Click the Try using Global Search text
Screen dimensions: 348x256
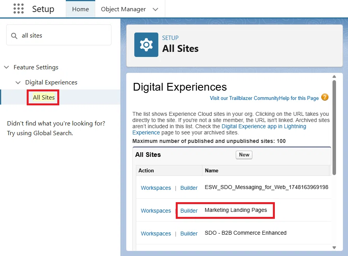40,133
